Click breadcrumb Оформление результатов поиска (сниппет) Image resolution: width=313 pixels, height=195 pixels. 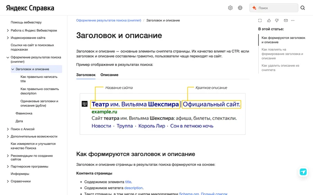tap(109, 21)
